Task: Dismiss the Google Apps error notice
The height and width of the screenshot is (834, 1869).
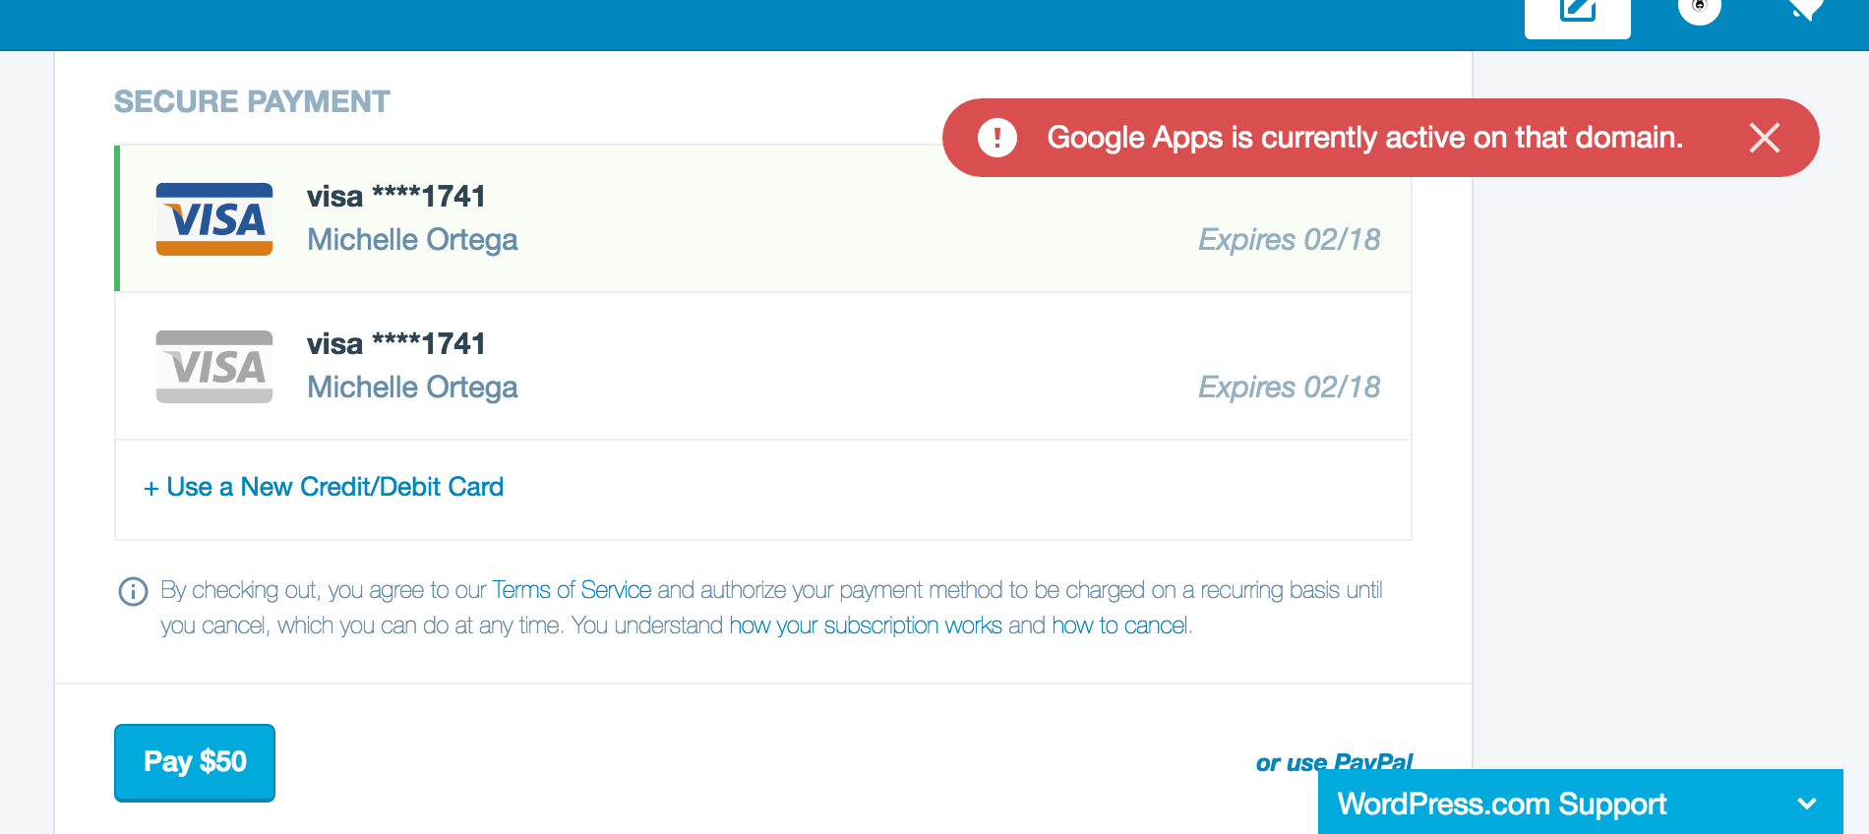Action: pyautogui.click(x=1765, y=138)
